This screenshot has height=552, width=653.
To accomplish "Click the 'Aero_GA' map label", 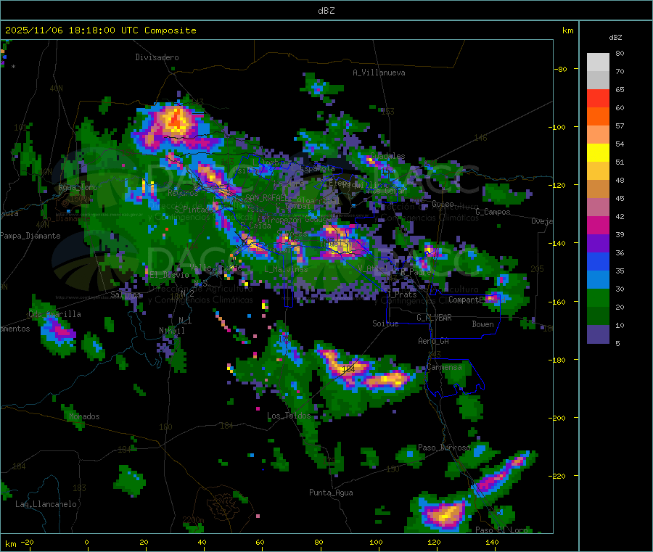I will [434, 341].
